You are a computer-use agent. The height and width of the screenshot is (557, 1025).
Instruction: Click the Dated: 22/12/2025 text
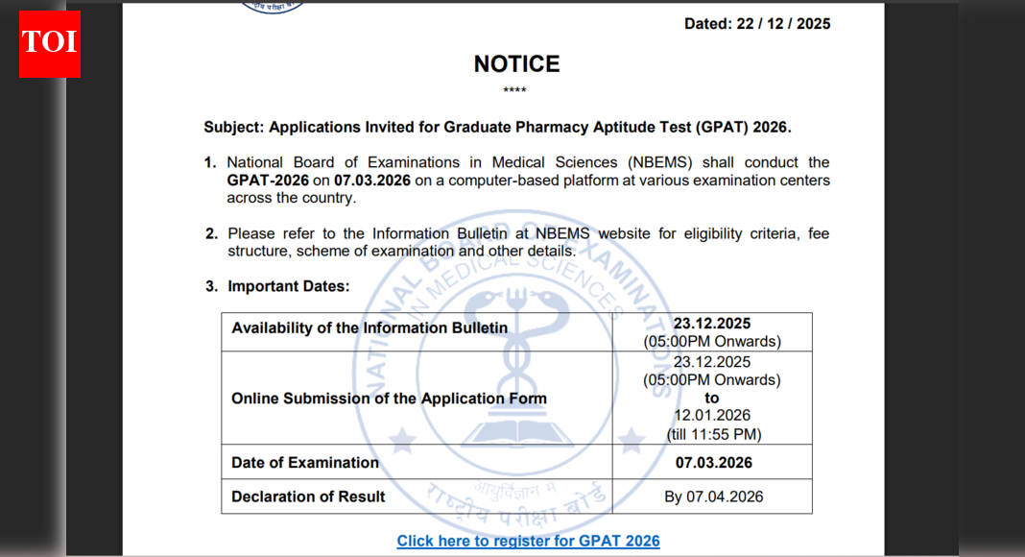[x=756, y=22]
